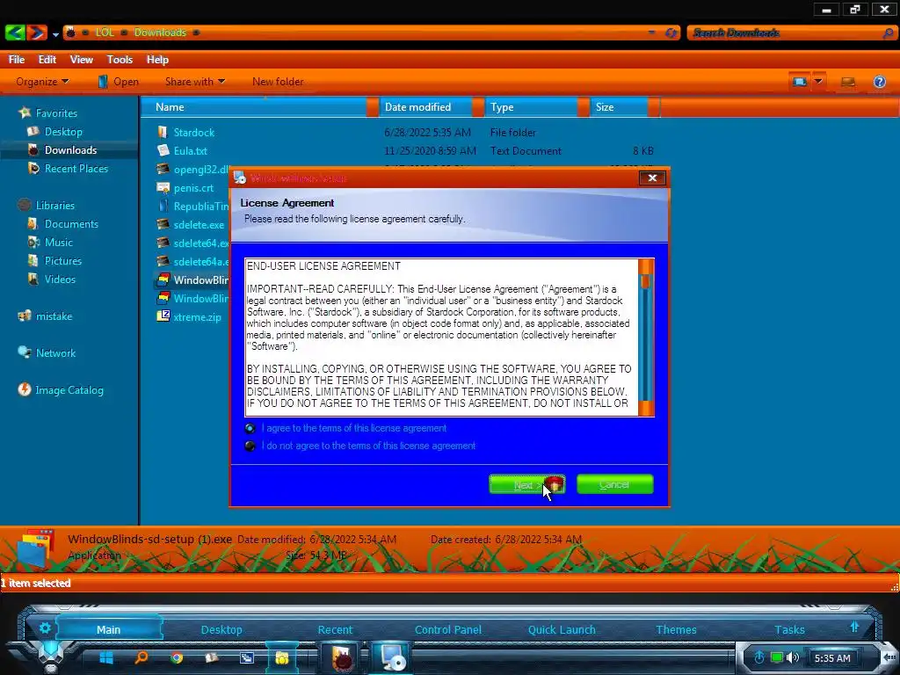The height and width of the screenshot is (675, 900).
Task: Open the yellow folder taskbar icon
Action: (281, 657)
